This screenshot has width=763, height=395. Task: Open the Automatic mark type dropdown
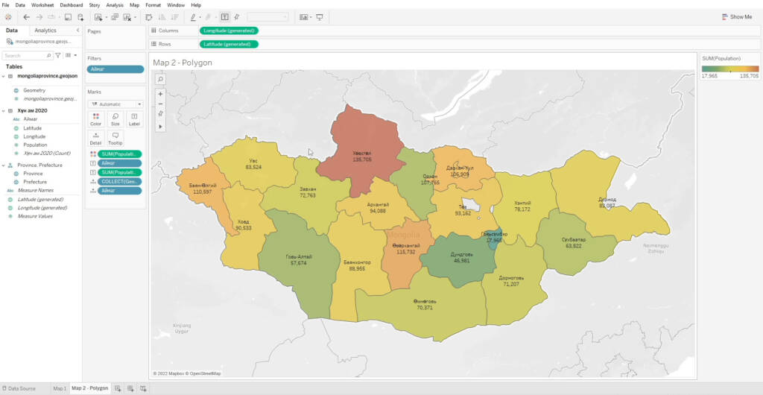(115, 104)
